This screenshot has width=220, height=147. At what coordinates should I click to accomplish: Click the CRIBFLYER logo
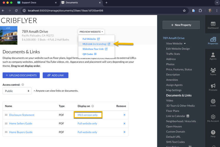coord(19,20)
